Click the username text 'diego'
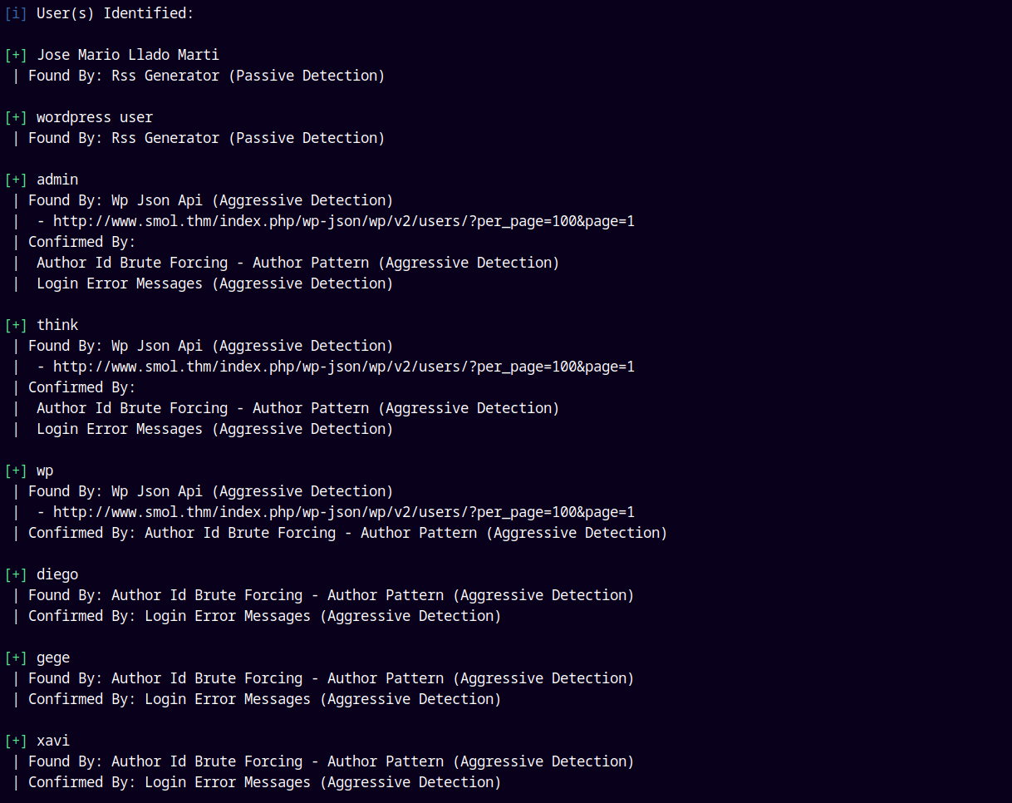This screenshot has width=1012, height=803. tap(57, 574)
